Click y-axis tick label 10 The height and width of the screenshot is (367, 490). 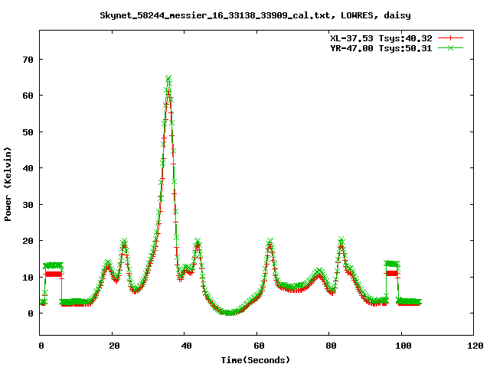pos(28,277)
